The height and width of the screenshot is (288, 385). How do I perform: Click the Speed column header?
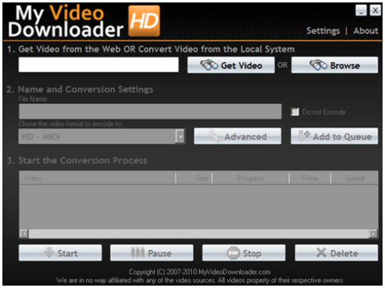coord(354,178)
